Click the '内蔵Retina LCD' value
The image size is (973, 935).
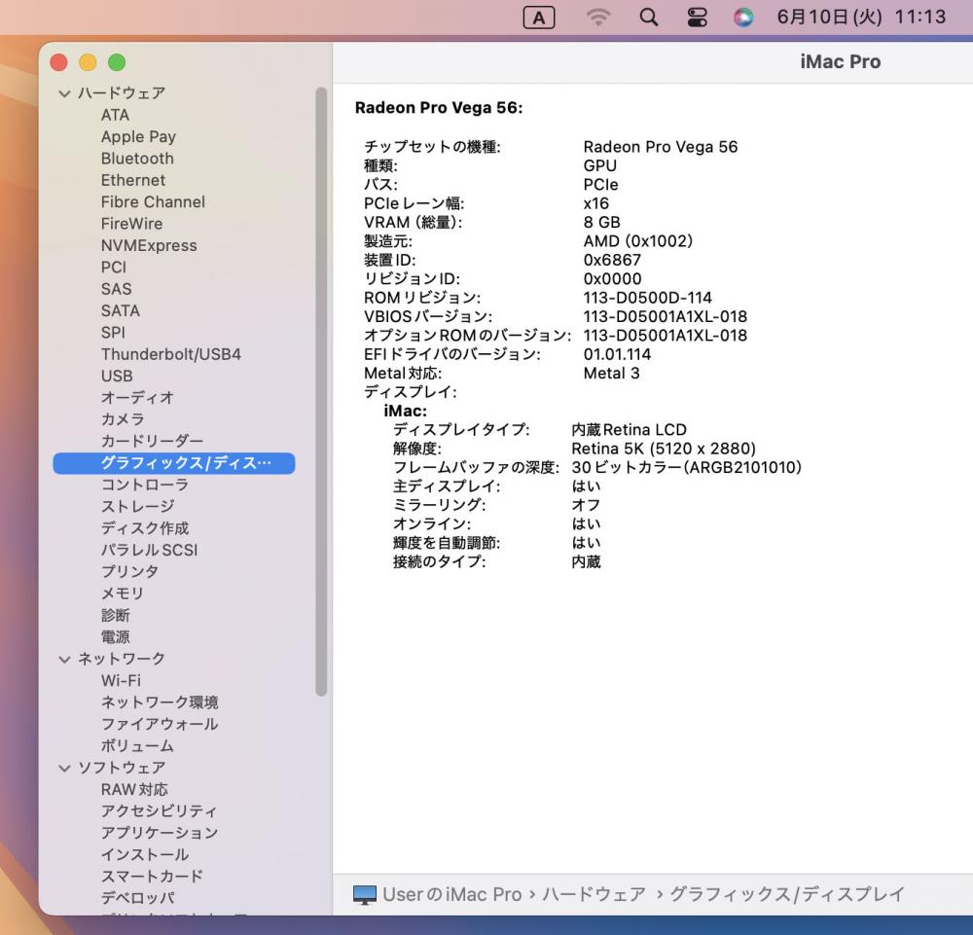[x=629, y=430]
